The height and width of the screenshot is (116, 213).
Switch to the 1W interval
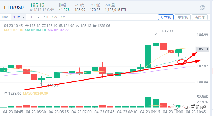pyautogui.click(x=54, y=17)
